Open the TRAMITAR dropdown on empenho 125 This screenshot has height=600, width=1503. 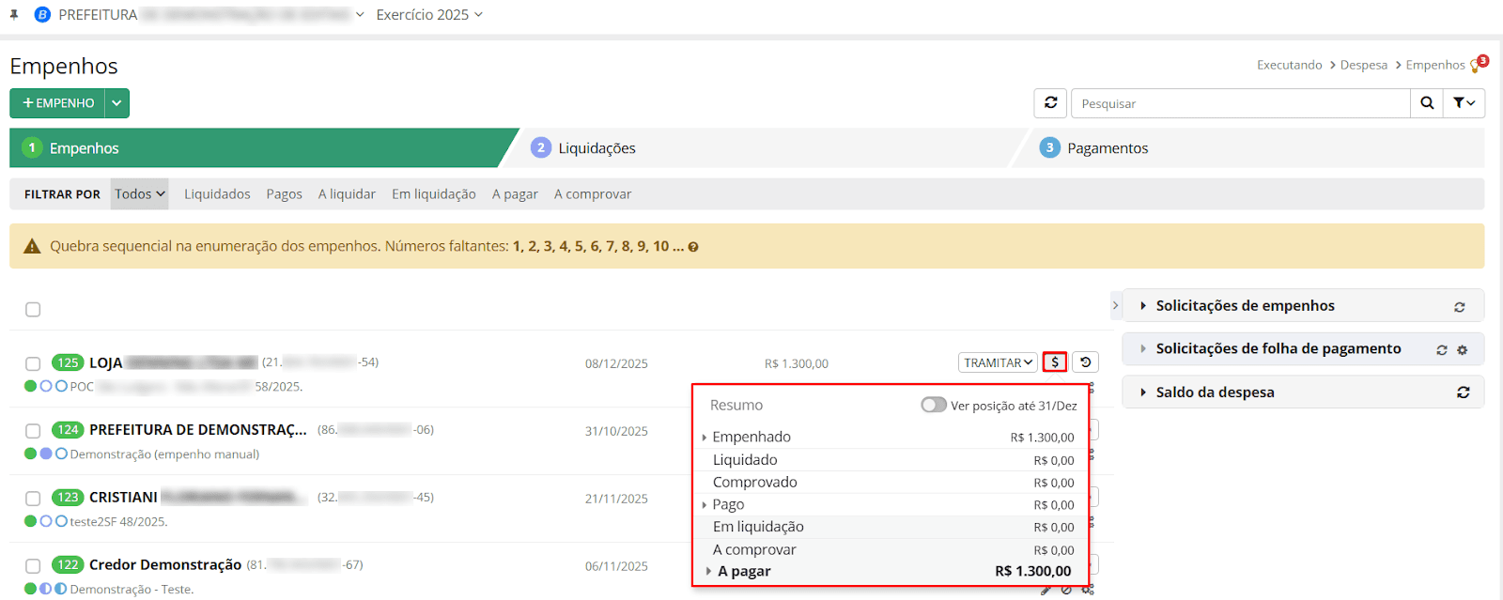point(998,362)
